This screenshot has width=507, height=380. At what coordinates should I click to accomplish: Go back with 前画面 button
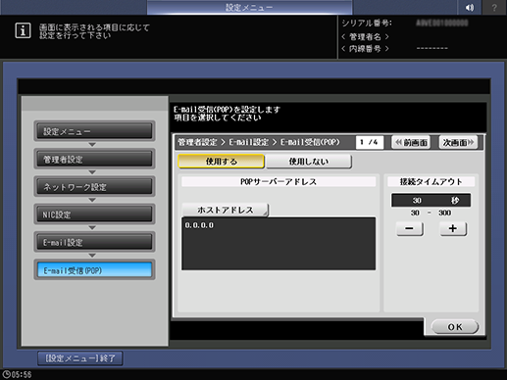(x=411, y=142)
